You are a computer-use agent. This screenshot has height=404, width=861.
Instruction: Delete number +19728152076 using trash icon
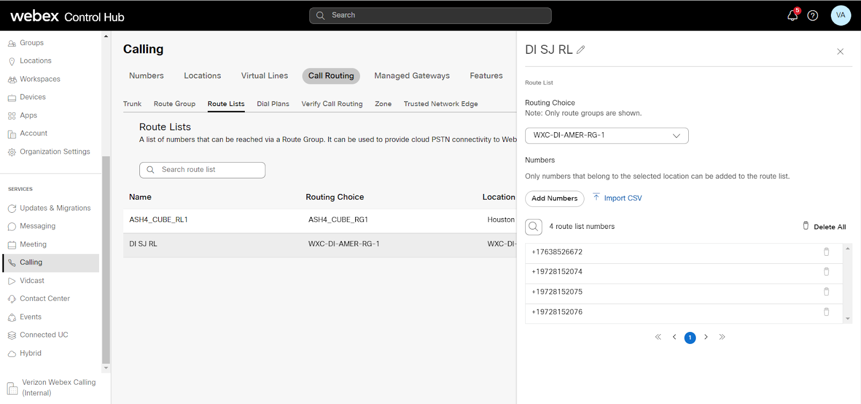(826, 312)
